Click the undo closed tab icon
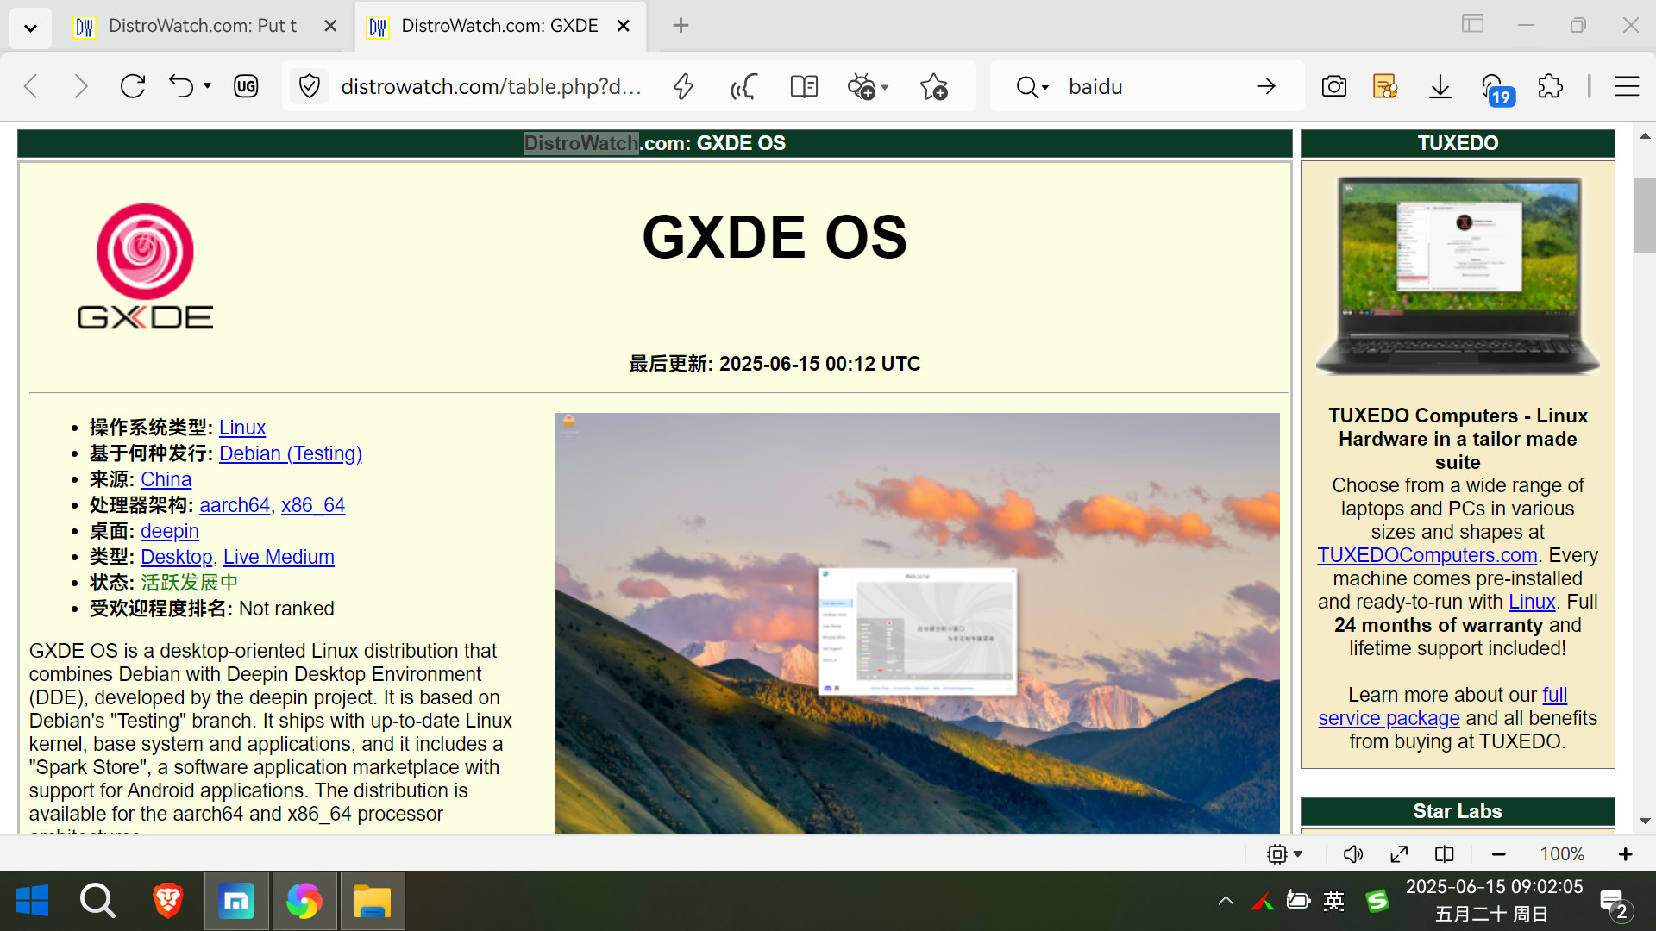Screen dimensions: 1656x931 pyautogui.click(x=181, y=86)
